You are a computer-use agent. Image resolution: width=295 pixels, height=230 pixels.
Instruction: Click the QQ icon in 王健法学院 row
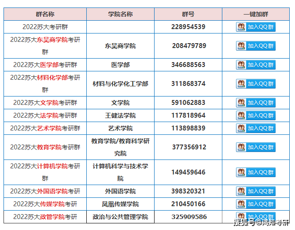(241, 115)
